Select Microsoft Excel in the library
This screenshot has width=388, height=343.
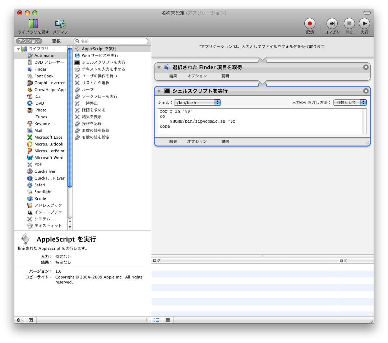pyautogui.click(x=41, y=137)
